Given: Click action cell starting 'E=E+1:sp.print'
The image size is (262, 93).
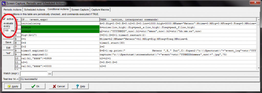Looking at the screenshot, I should (x=178, y=51).
